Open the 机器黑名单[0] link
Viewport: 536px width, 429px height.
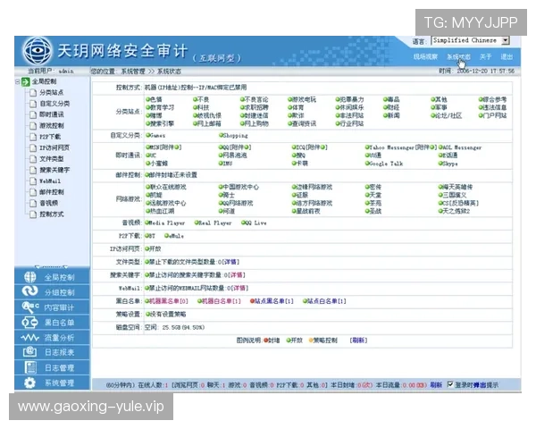169,301
